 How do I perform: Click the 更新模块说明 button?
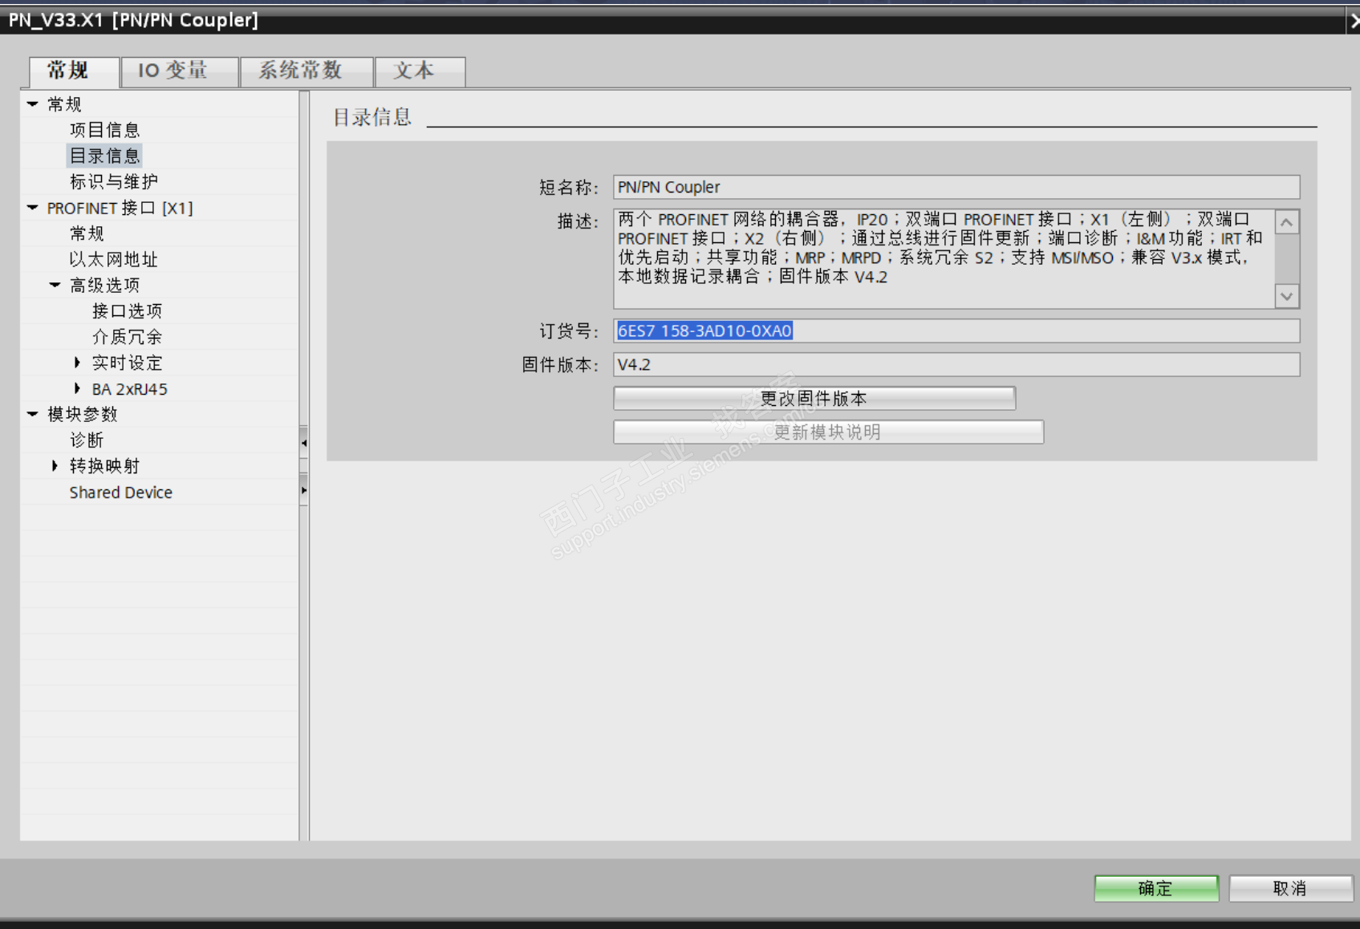[x=828, y=432]
